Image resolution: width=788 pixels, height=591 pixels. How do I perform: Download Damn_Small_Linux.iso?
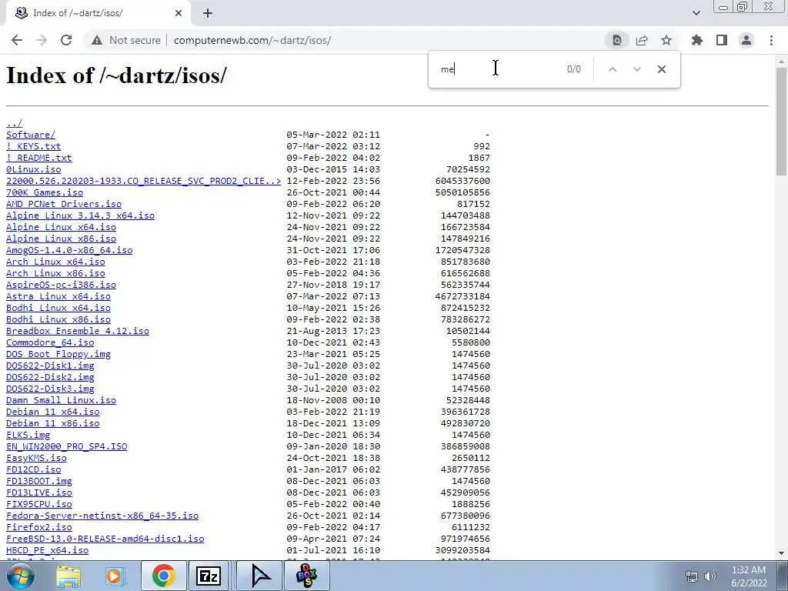tap(62, 400)
